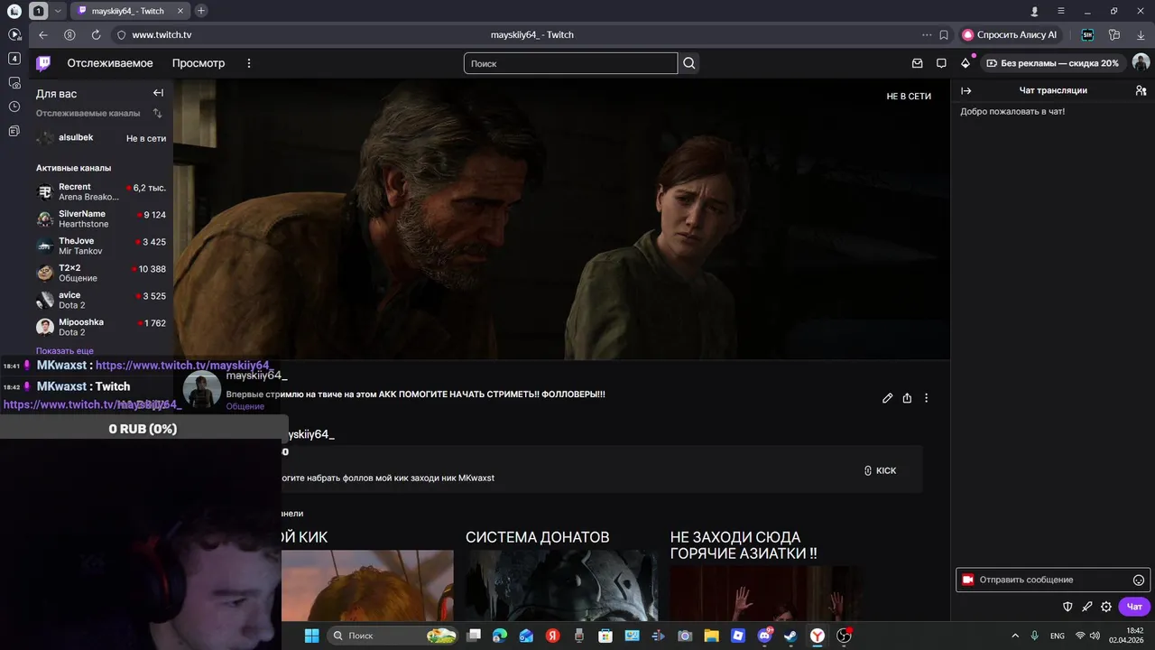Open the browser downloads icon

point(1141,34)
